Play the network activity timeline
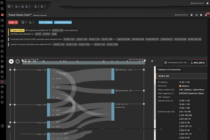 click(x=11, y=61)
